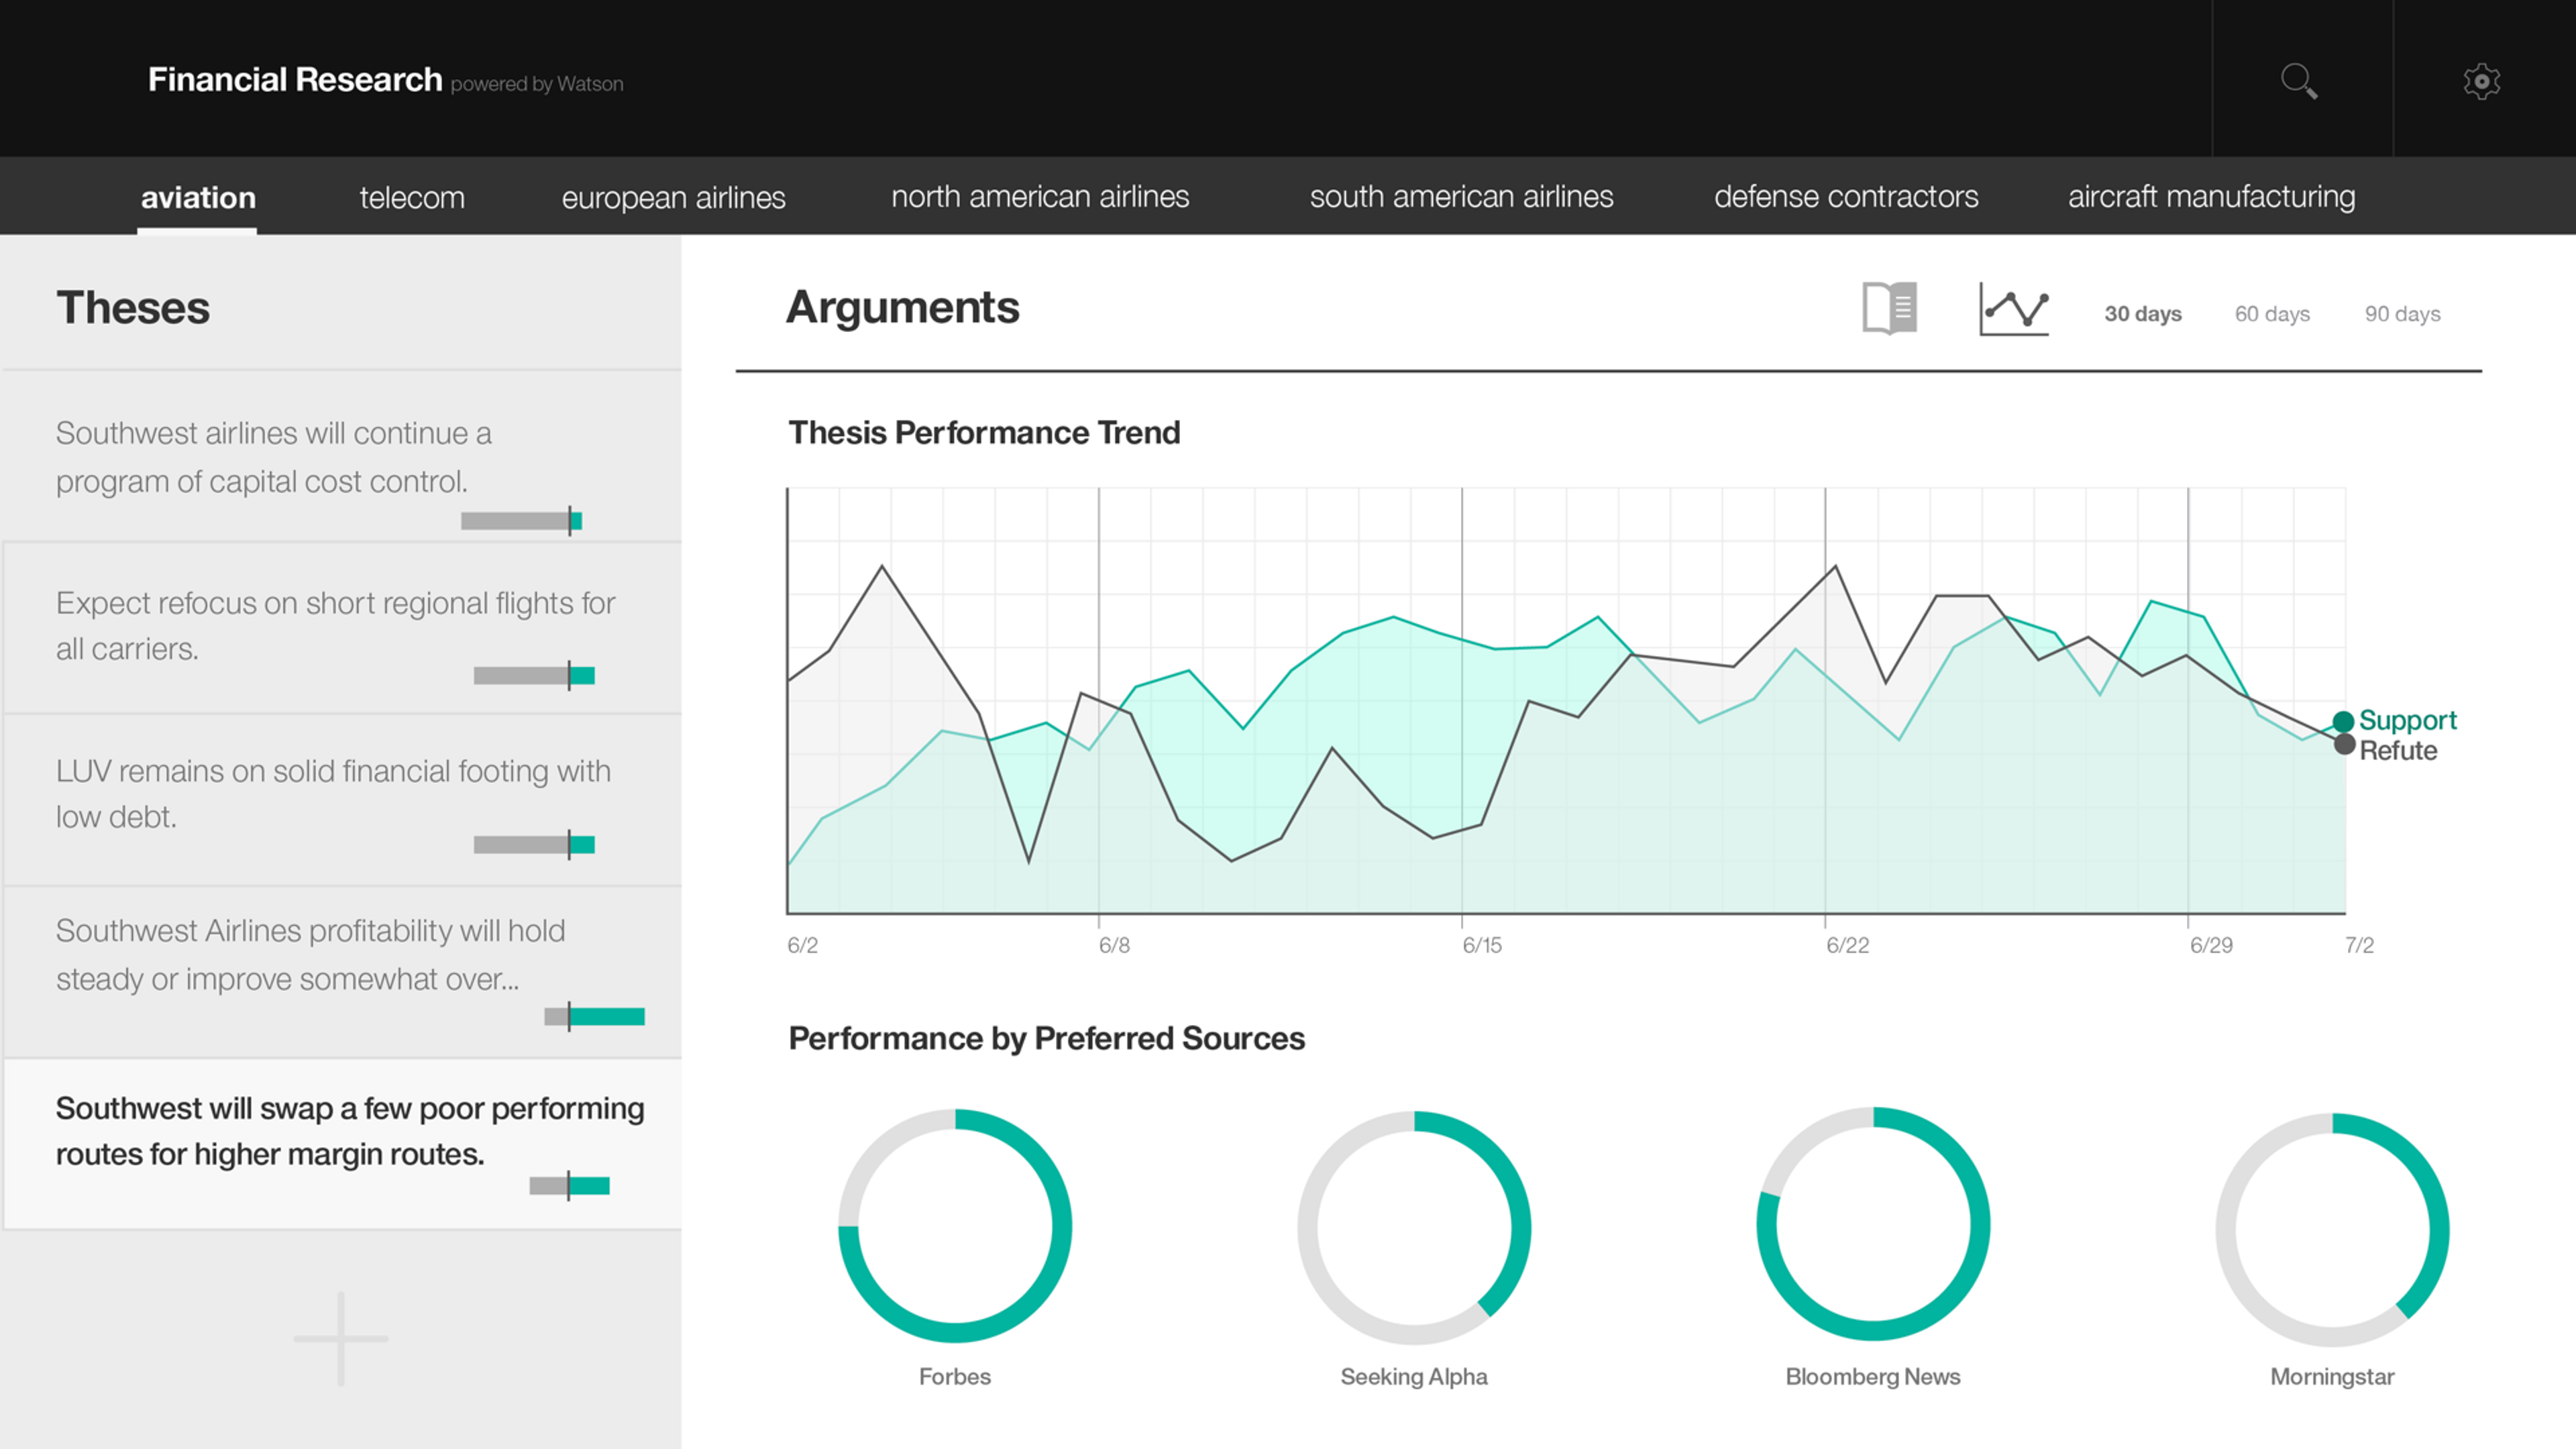Click the 7/2 date axis label
The image size is (2576, 1449).
(2359, 945)
